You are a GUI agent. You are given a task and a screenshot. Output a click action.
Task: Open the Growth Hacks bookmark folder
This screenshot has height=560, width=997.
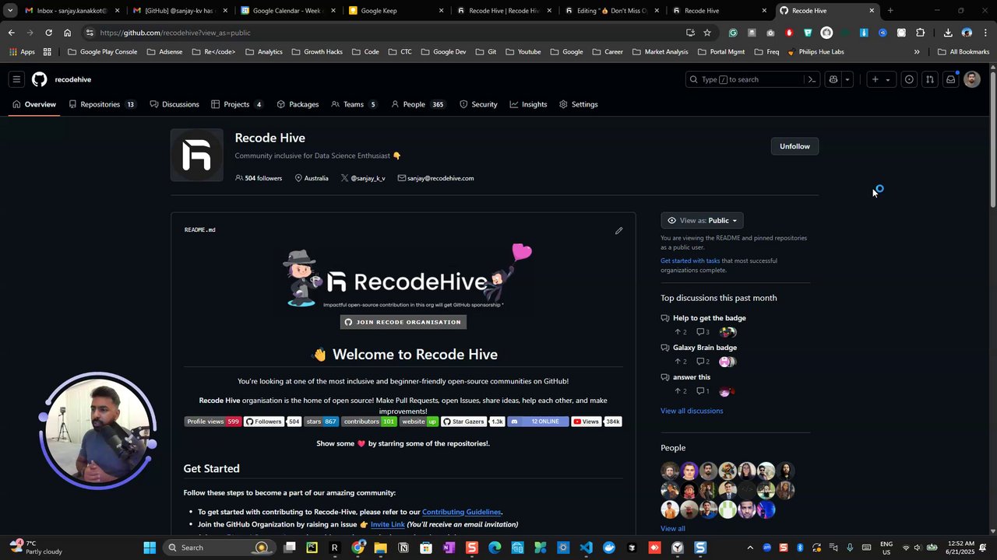click(316, 52)
